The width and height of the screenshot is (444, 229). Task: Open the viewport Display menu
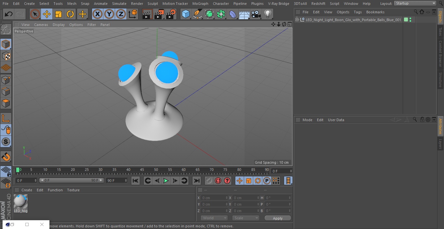click(59, 25)
